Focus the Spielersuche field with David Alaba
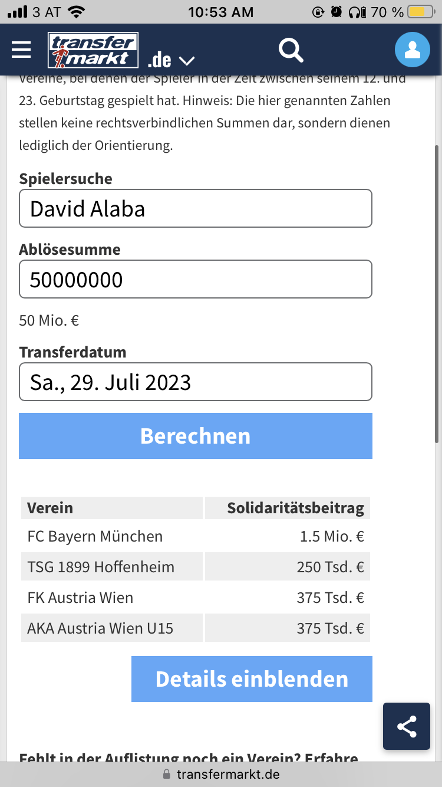The image size is (442, 787). tap(196, 208)
